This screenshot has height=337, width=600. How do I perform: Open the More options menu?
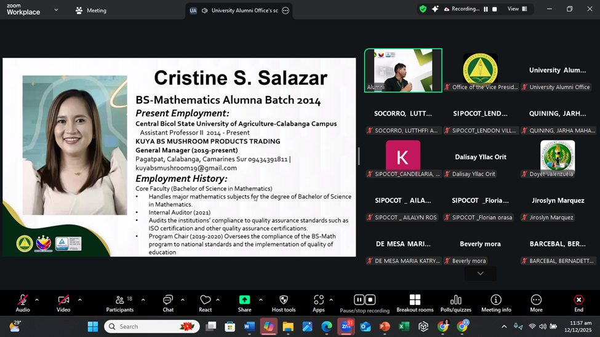[x=536, y=301]
